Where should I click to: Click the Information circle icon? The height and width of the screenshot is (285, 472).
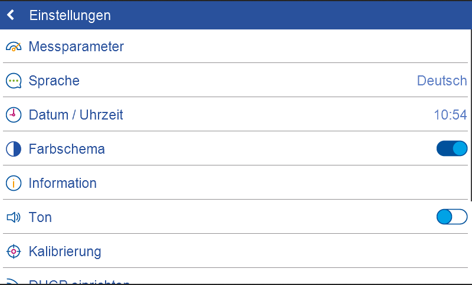click(14, 183)
